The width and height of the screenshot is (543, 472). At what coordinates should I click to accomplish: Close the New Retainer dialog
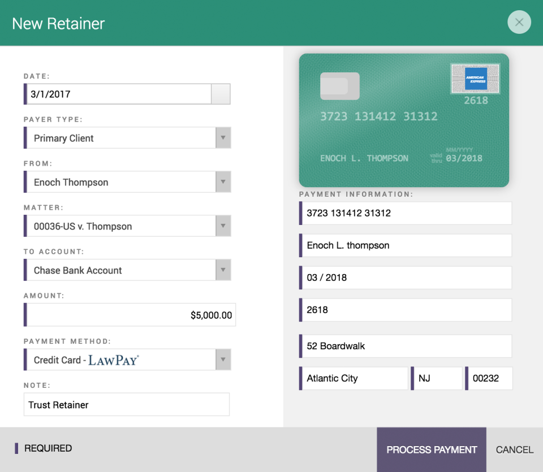519,22
